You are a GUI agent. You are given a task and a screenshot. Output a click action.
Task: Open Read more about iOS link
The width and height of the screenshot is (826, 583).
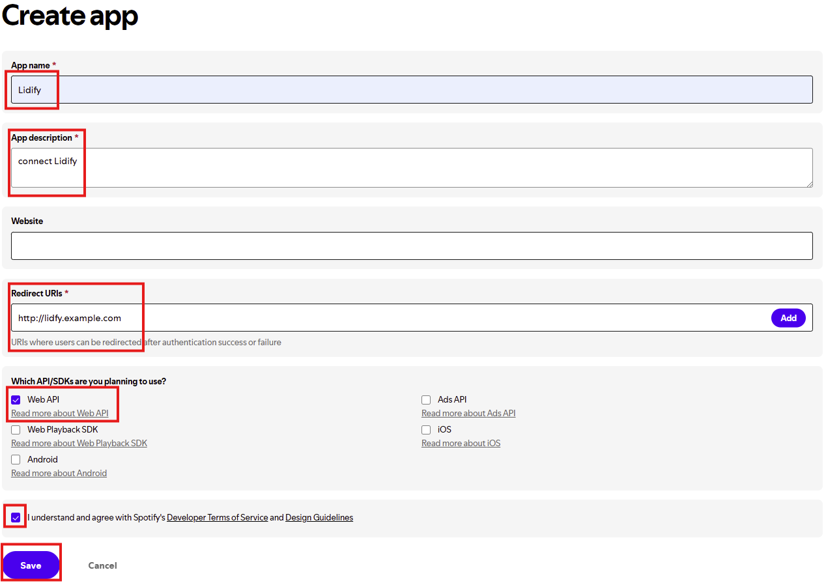point(461,444)
